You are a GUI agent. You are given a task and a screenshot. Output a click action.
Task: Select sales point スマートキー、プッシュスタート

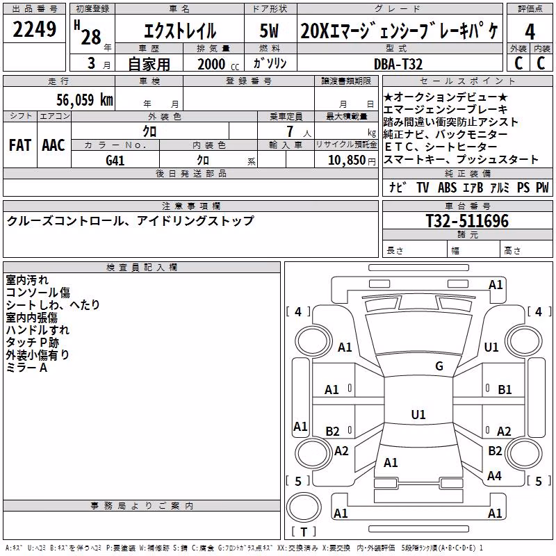pos(461,160)
